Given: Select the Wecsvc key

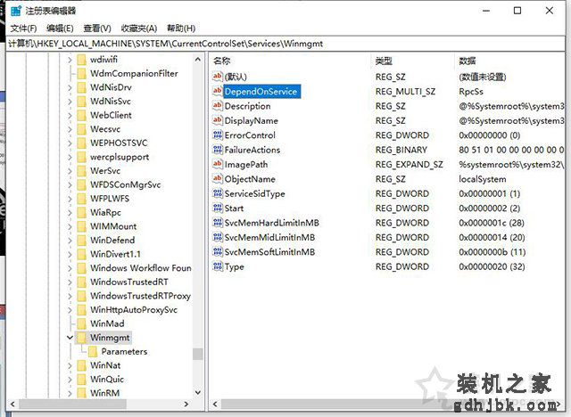Looking at the screenshot, I should coord(105,129).
